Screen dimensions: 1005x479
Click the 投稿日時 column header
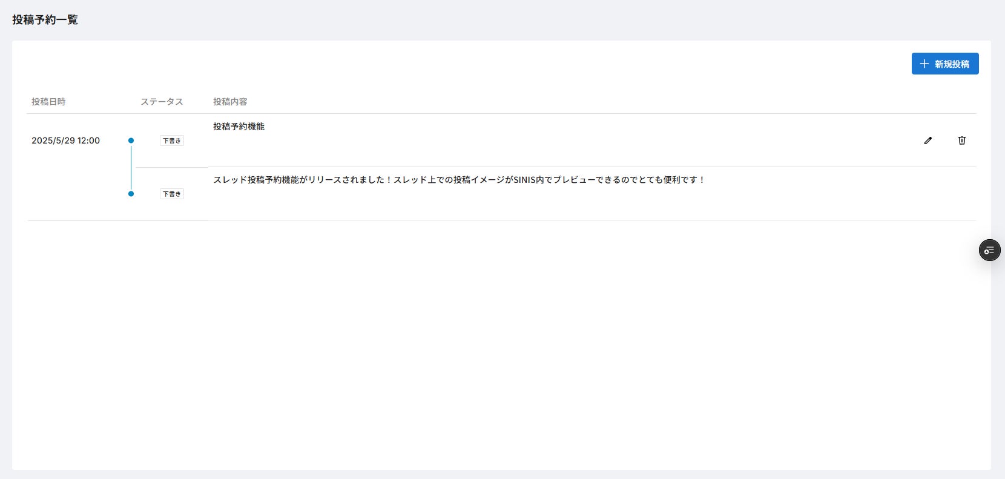point(48,102)
